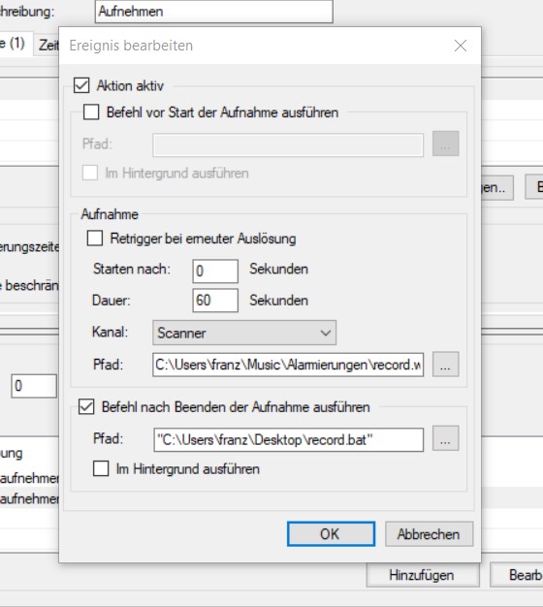The width and height of the screenshot is (543, 607).
Task: Toggle the Aktion aktiv checkbox
Action: (81, 85)
